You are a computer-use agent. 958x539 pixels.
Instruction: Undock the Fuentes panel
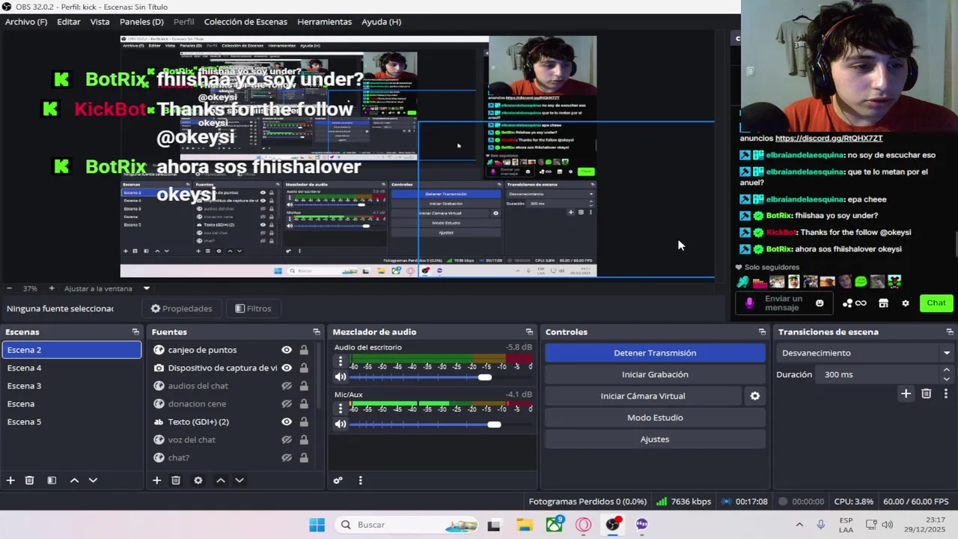(x=317, y=332)
